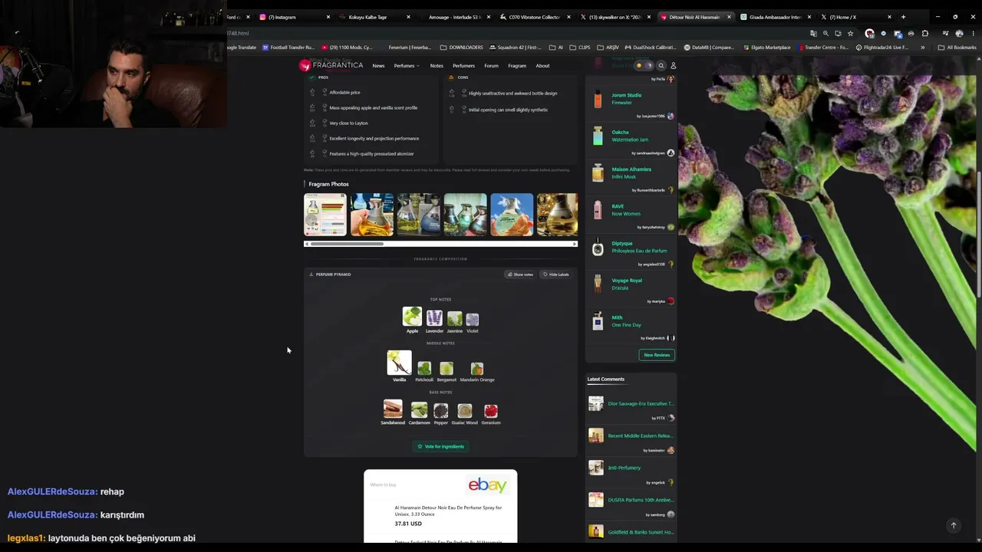
Task: Open blue-sky bottle Fragram photo
Action: click(512, 215)
